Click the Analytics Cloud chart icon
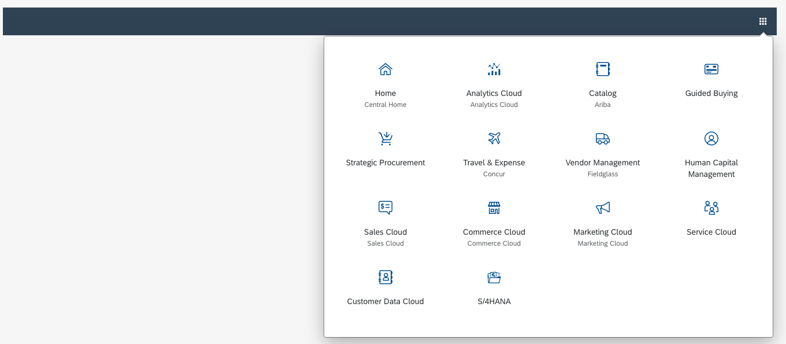Viewport: 786px width, 344px height. [x=494, y=69]
